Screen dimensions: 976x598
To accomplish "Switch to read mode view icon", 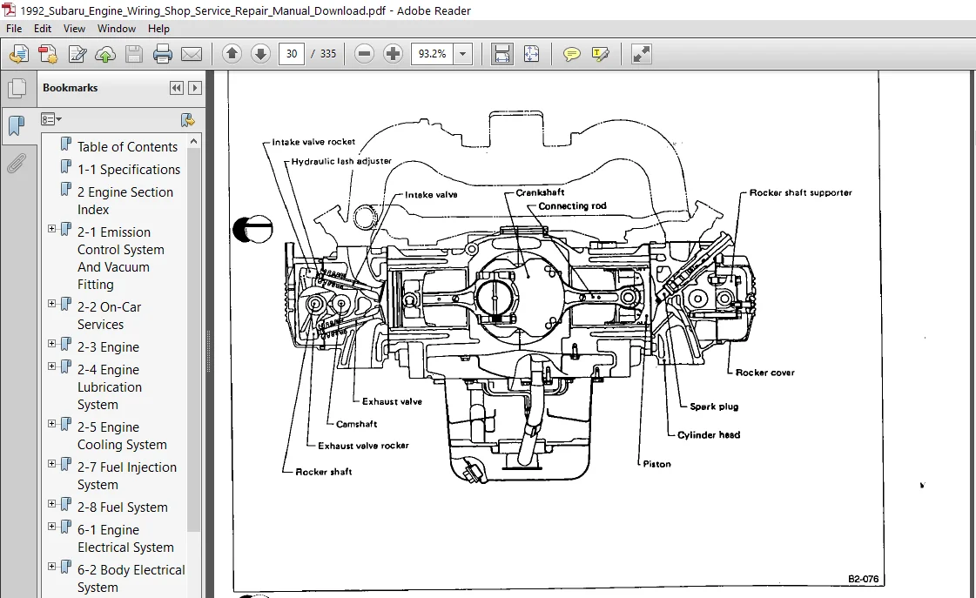I will click(x=641, y=54).
